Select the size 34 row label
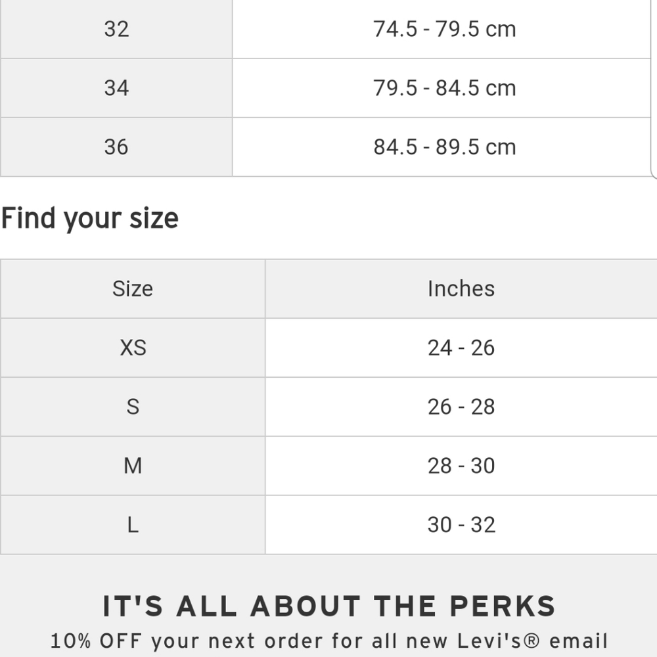This screenshot has height=657, width=657. click(116, 88)
